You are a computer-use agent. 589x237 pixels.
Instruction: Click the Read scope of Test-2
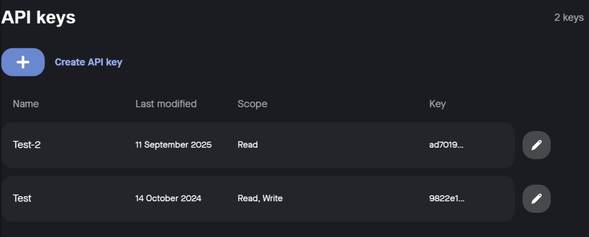point(247,145)
